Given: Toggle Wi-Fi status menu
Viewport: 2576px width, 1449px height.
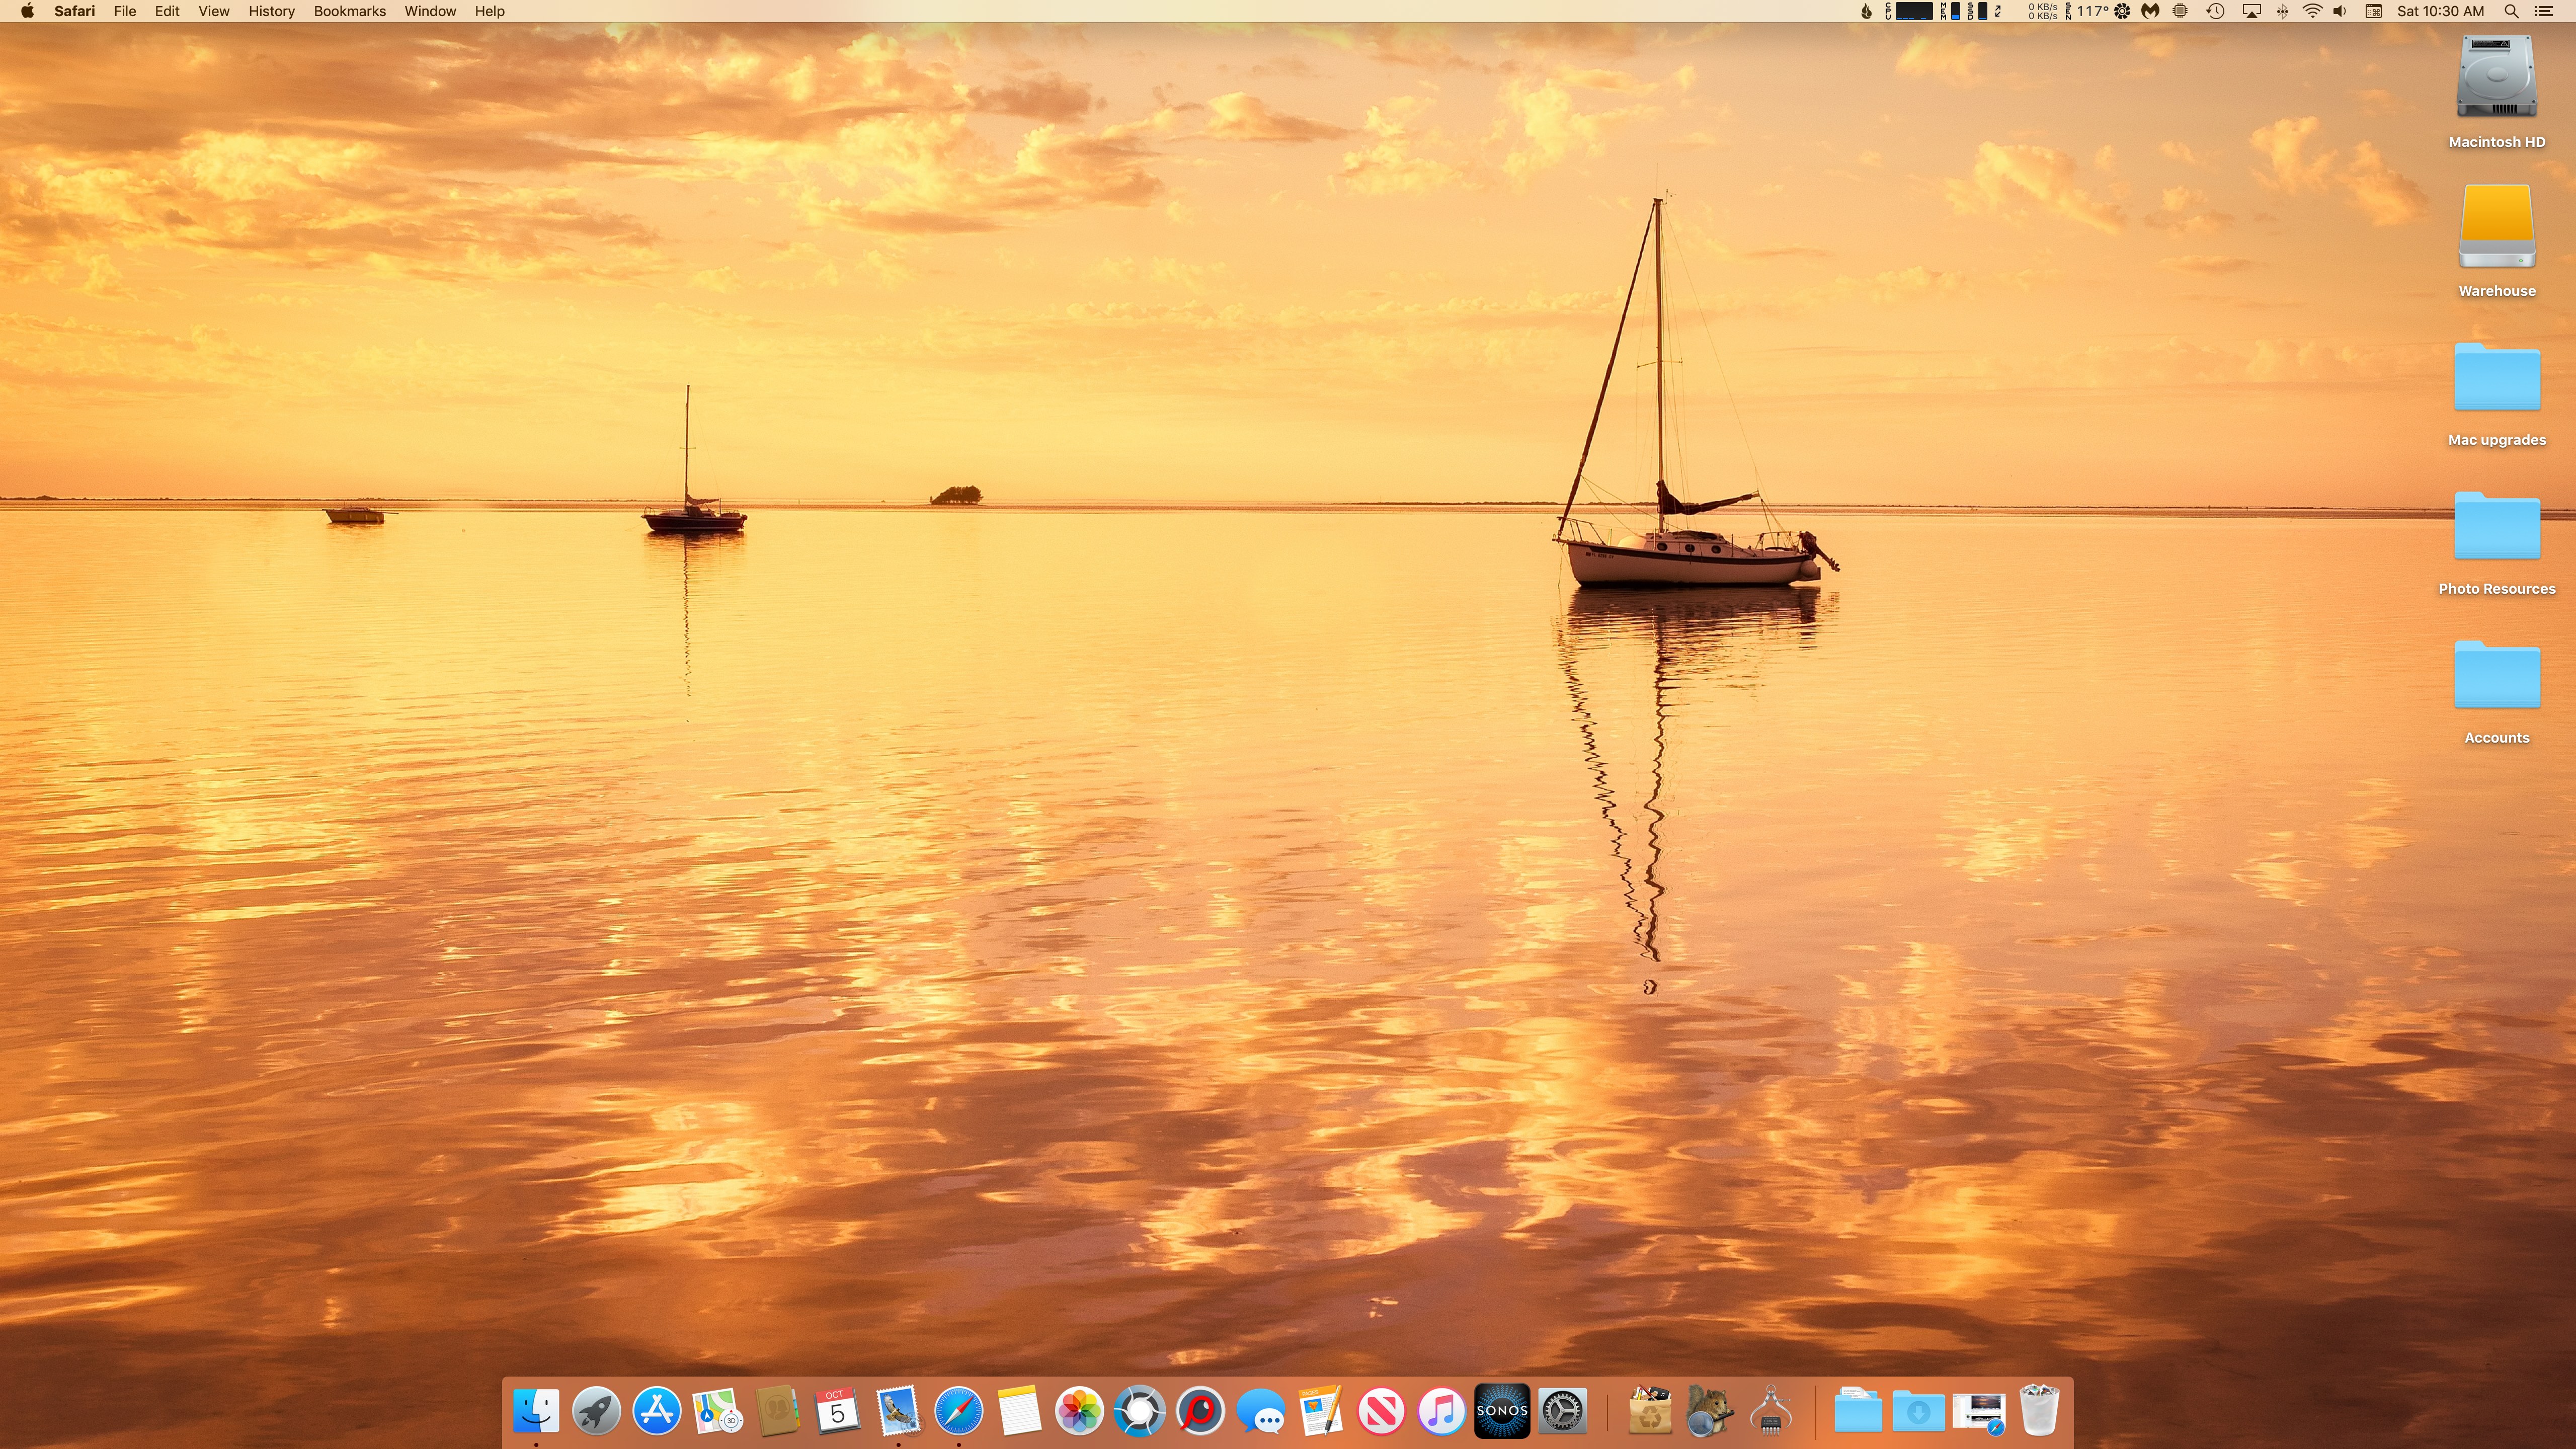Looking at the screenshot, I should tap(2312, 11).
